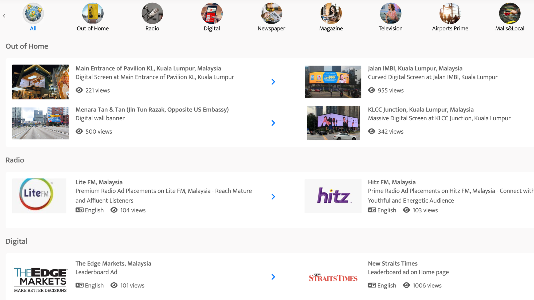Open the Magazine category icon
The height and width of the screenshot is (300, 534).
click(331, 13)
